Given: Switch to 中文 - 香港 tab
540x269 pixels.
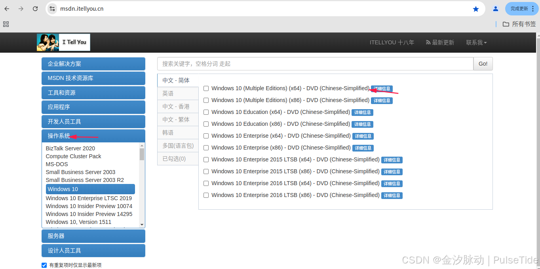Looking at the screenshot, I should [x=178, y=106].
